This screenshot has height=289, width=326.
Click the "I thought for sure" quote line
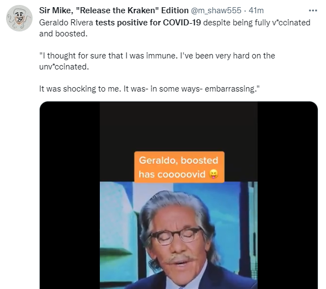click(x=157, y=56)
